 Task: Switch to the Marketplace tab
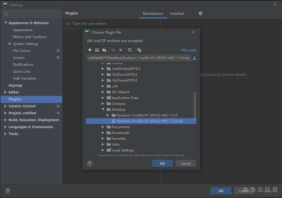(153, 13)
